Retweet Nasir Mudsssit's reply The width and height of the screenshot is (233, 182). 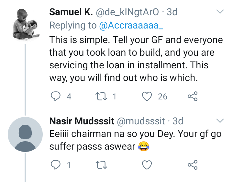point(102,165)
